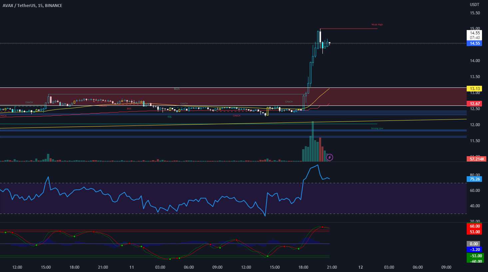This screenshot has width=488, height=272.
Task: Click the red Weak High line at 15.00
Action: [x=349, y=29]
